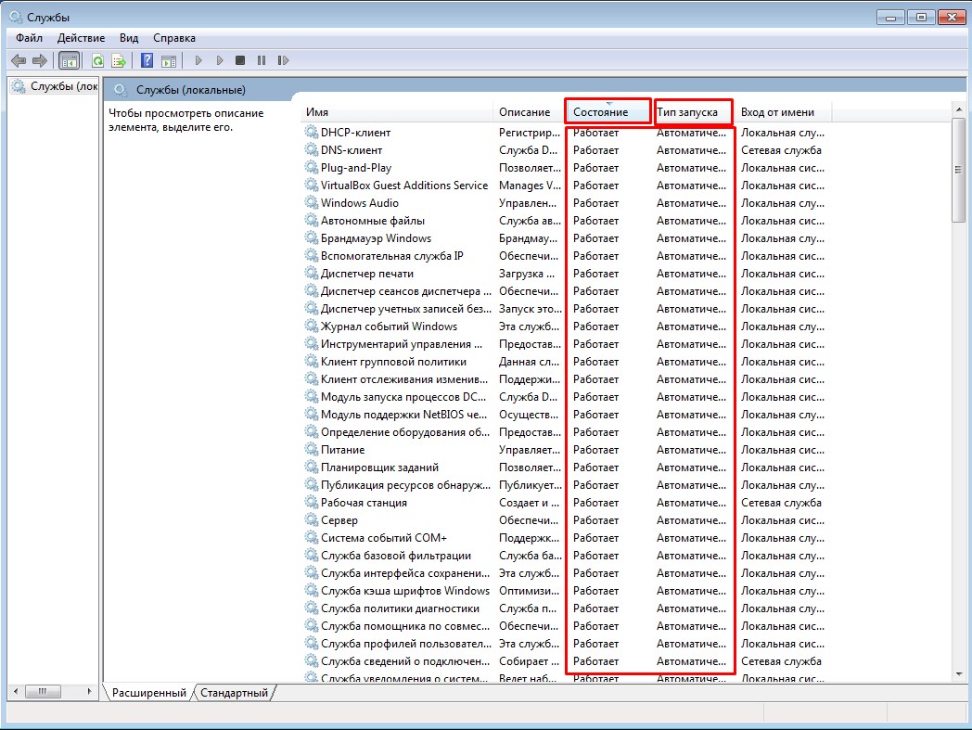Screen dimensions: 972x730
Task: Click the Pause service toolbar icon
Action: tap(262, 60)
